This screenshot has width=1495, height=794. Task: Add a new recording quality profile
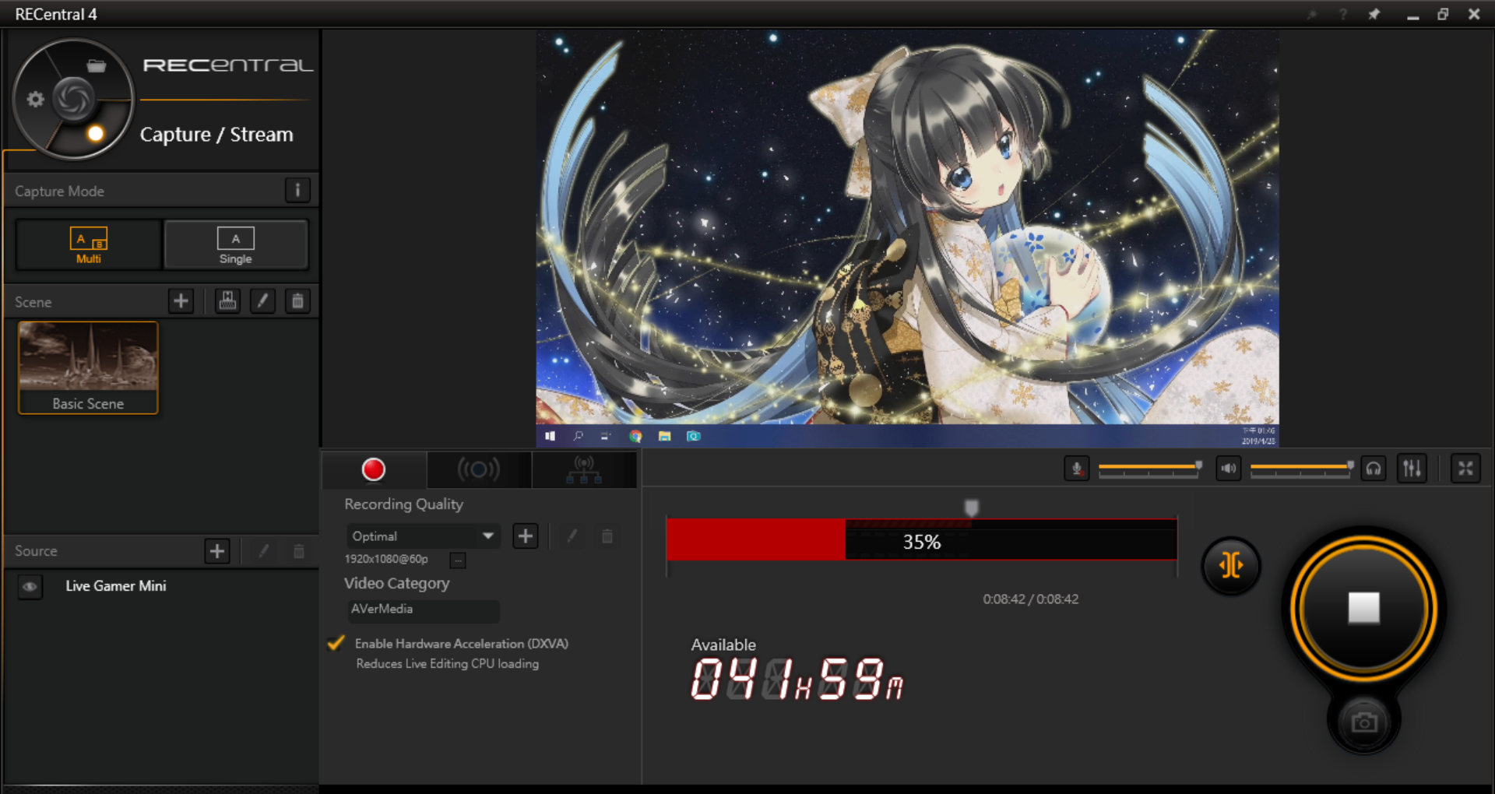click(x=526, y=536)
